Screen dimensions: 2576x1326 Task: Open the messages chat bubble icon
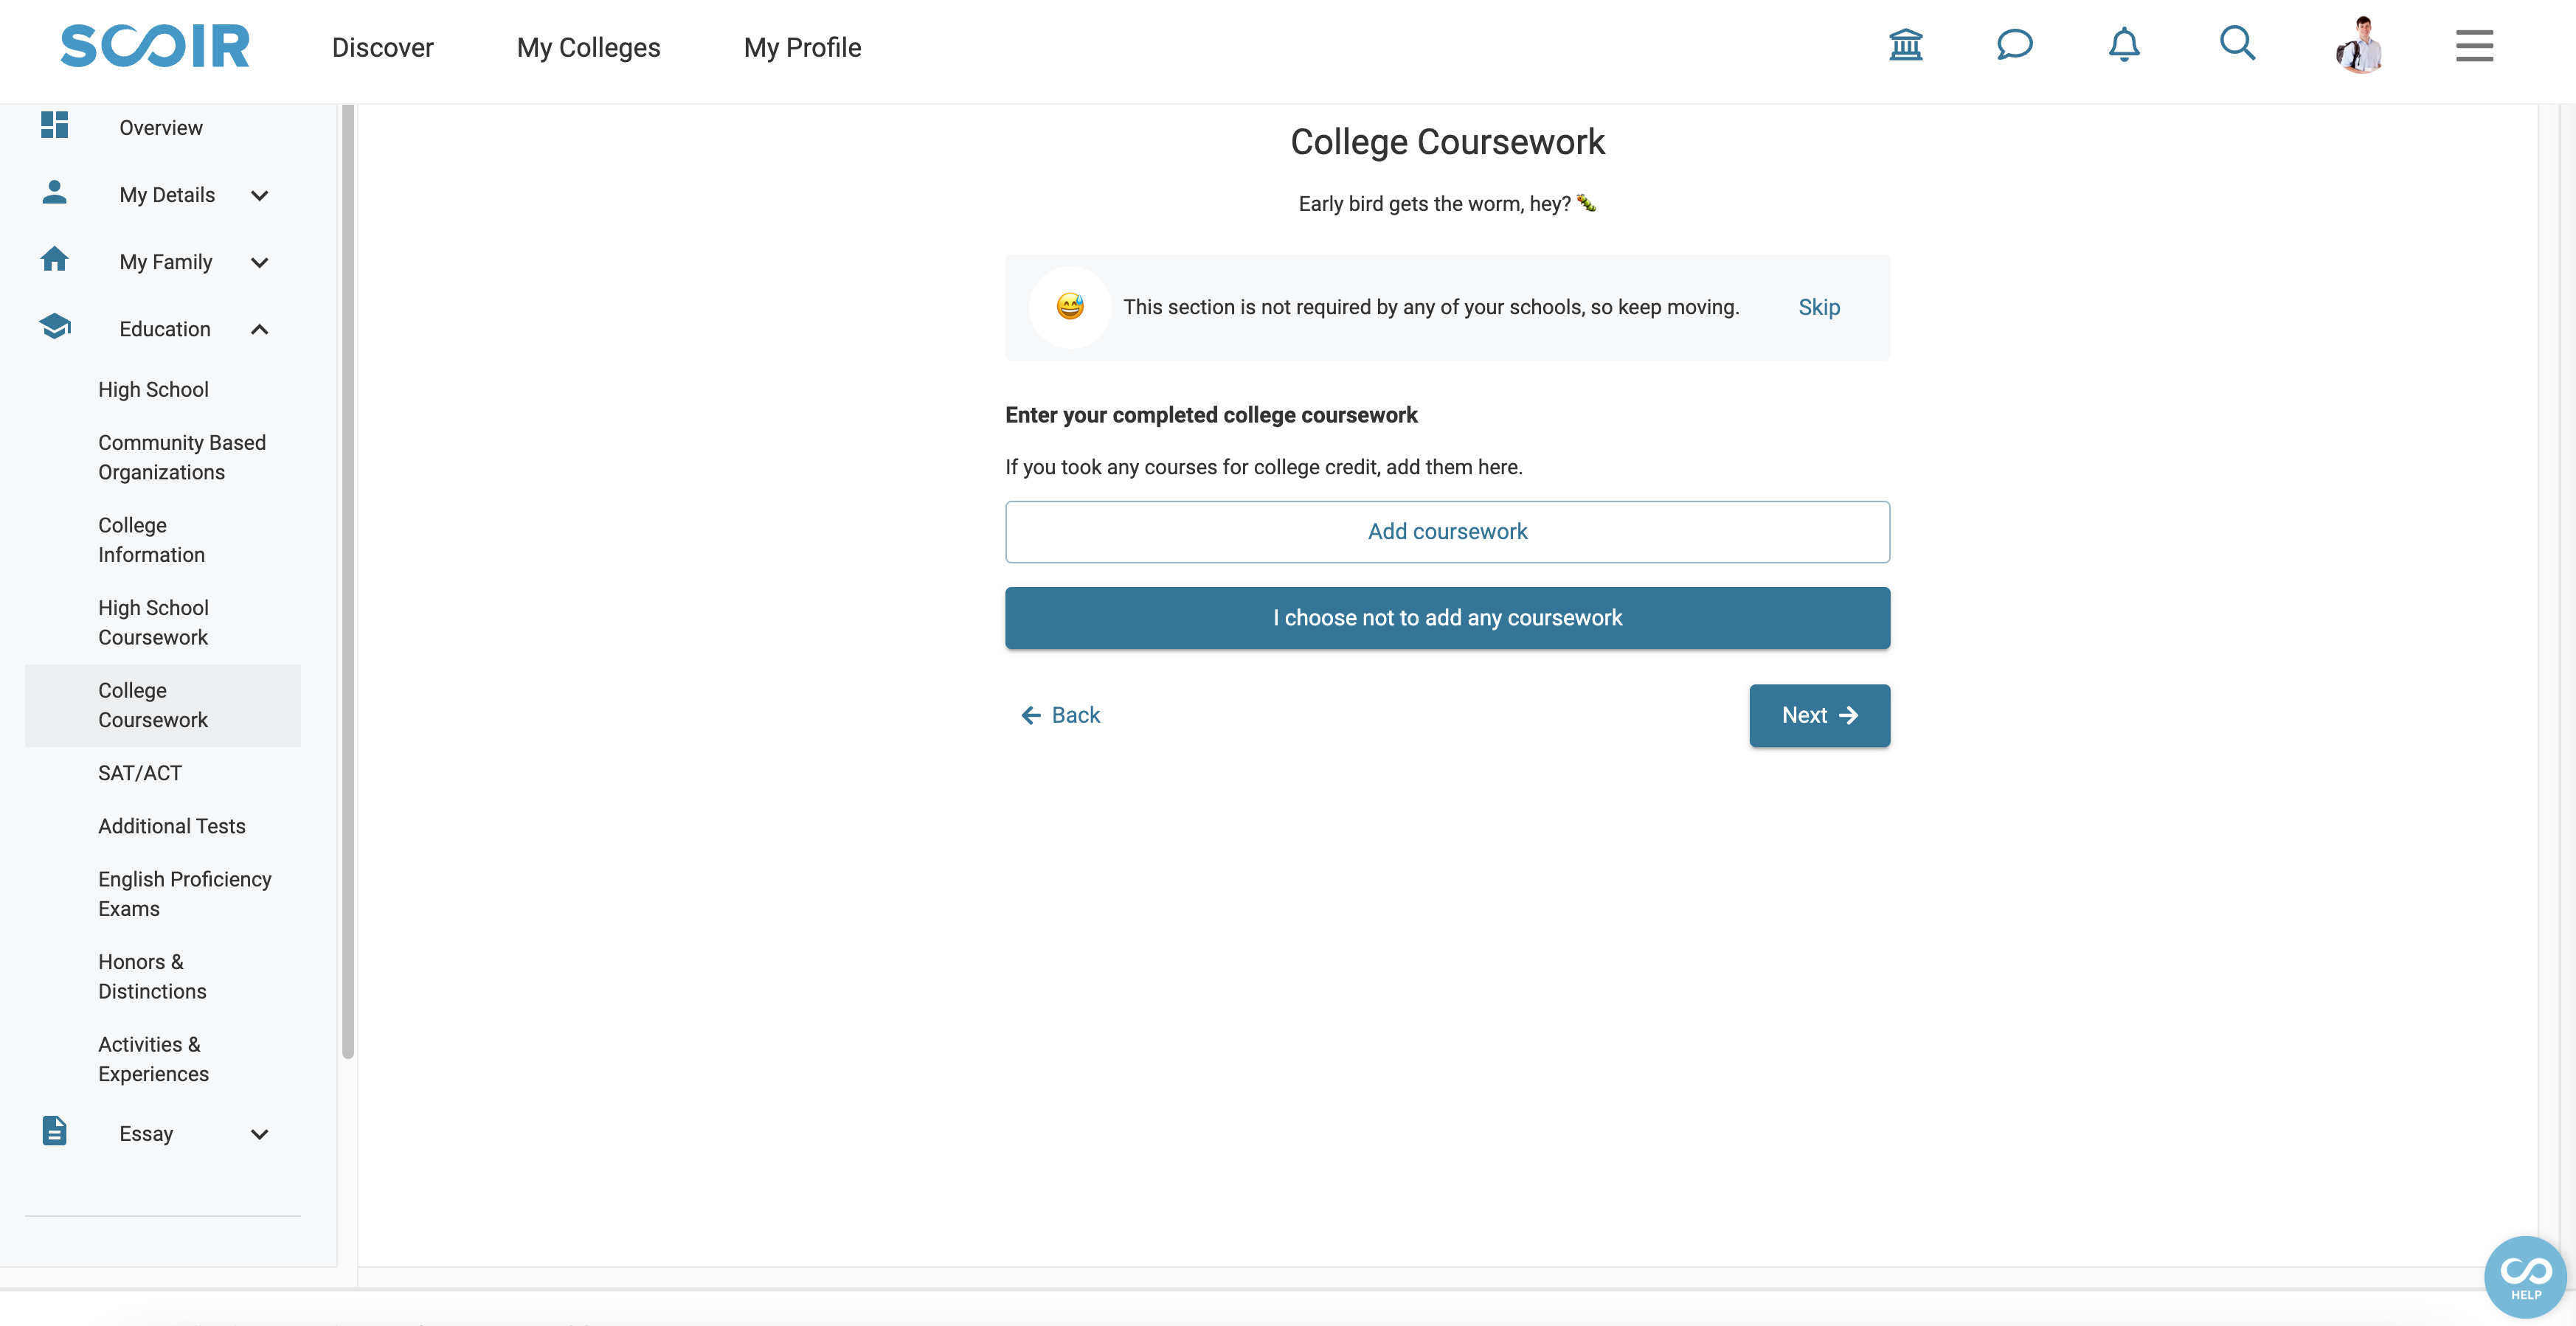coord(2015,45)
